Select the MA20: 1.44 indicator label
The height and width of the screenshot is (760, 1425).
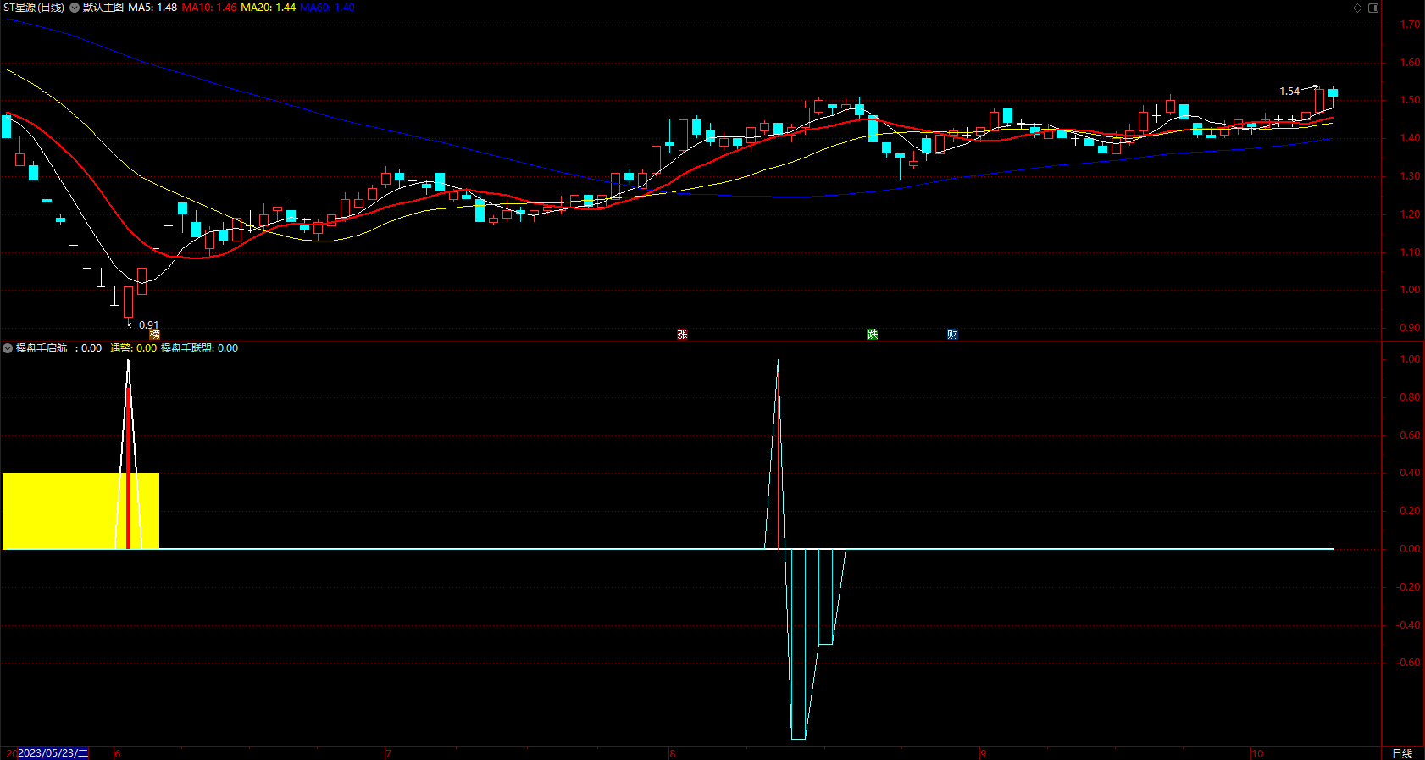coord(269,8)
